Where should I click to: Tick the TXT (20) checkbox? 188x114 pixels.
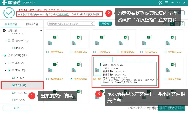[13, 78]
